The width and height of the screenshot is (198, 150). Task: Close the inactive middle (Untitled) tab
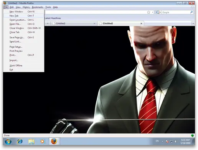[94, 23]
